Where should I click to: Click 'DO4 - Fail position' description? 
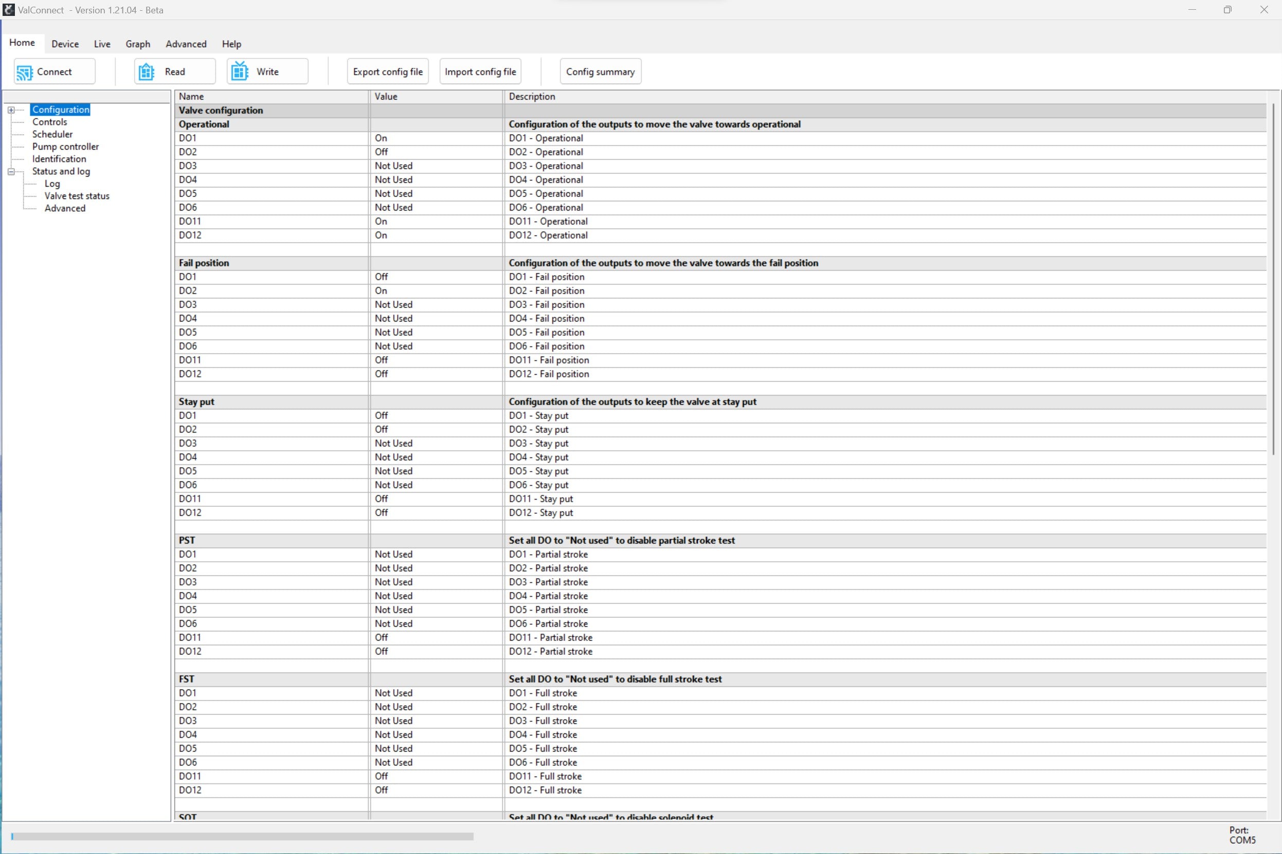[x=547, y=319]
